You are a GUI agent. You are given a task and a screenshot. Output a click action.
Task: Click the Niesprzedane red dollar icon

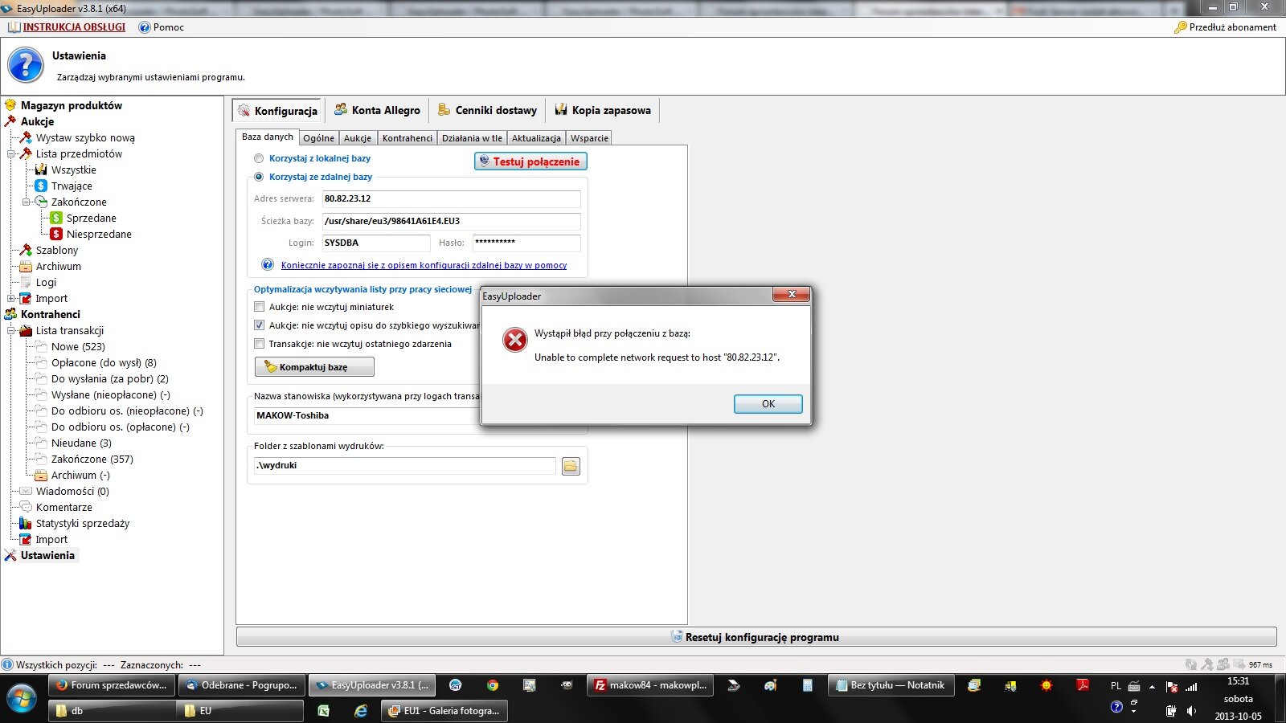point(56,235)
